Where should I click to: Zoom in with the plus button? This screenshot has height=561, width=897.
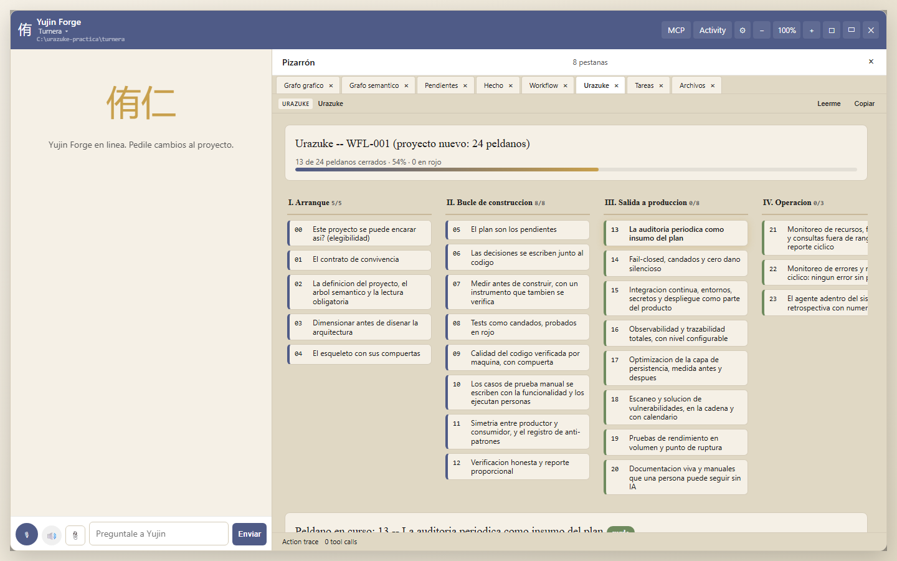click(812, 30)
